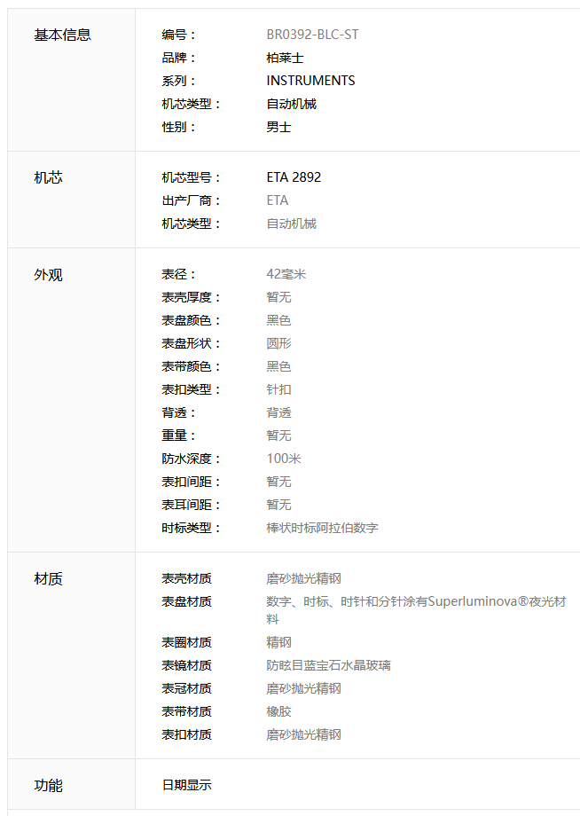The width and height of the screenshot is (580, 816).
Task: Click the bezel material value 精钢
Action: coord(278,642)
